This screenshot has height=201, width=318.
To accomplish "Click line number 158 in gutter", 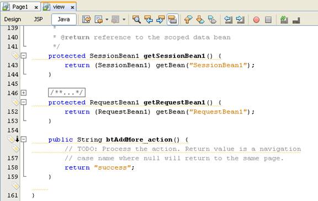I will pyautogui.click(x=13, y=167).
